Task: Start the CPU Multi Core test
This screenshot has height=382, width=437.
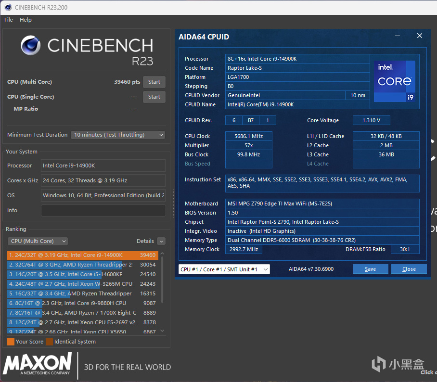Action: pos(154,82)
